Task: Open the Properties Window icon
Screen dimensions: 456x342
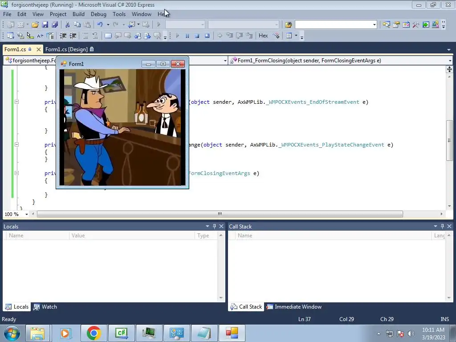Action: point(396,25)
